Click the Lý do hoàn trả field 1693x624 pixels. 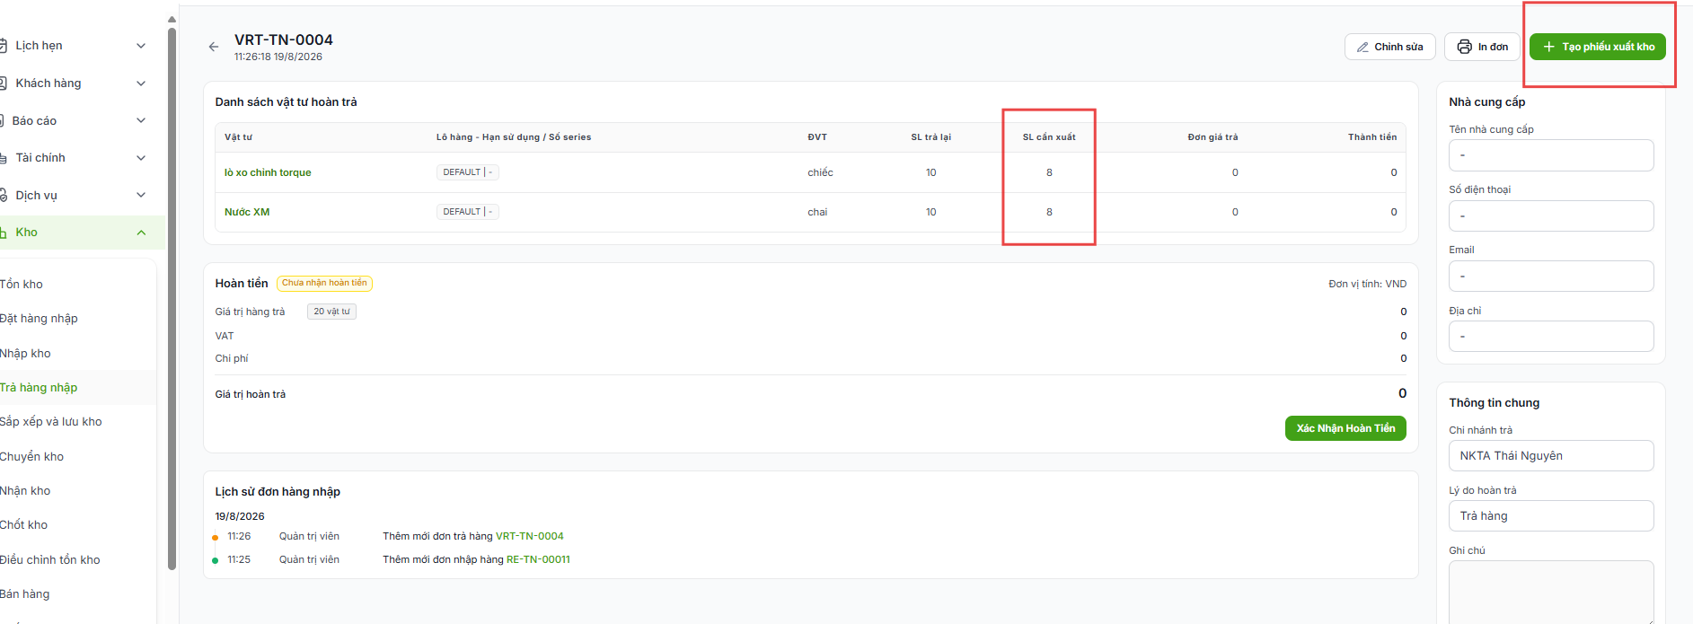tap(1551, 516)
